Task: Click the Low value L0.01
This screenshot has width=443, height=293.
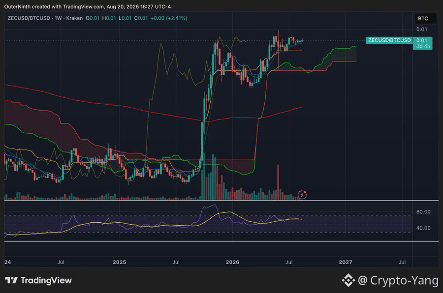Action: point(125,18)
